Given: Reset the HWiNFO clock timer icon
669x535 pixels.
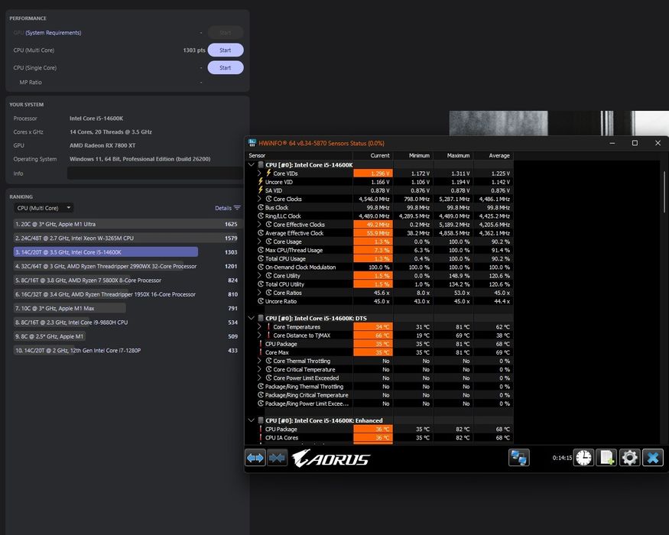Looking at the screenshot, I should (583, 458).
